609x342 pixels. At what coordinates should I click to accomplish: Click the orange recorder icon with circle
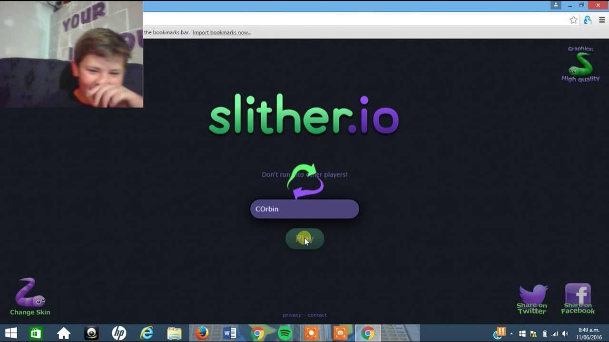coord(312,333)
